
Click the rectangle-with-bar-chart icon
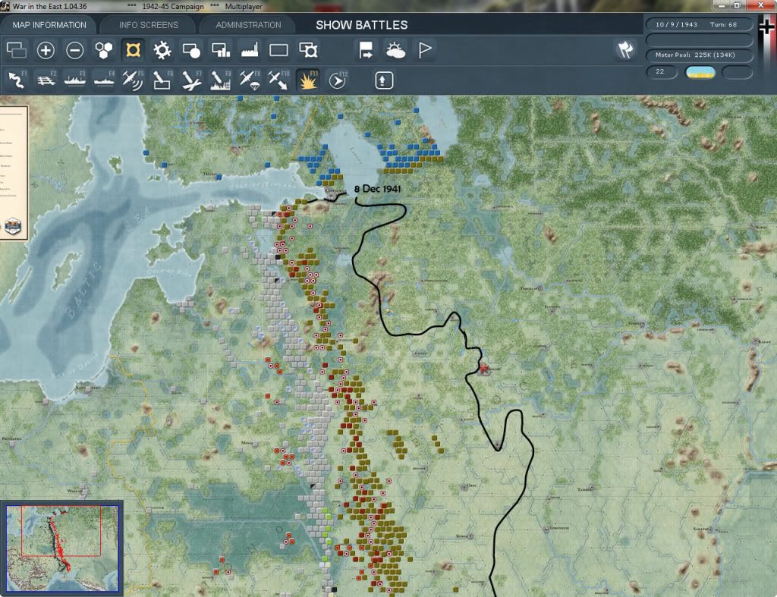(x=221, y=50)
